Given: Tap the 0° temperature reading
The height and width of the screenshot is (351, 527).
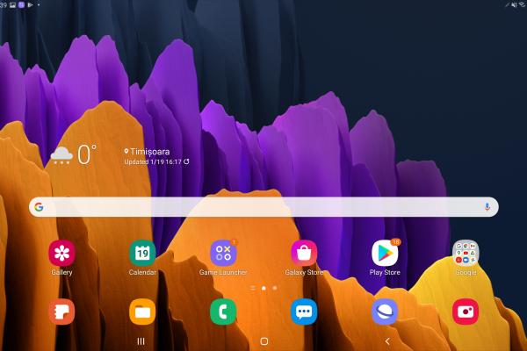Looking at the screenshot, I should (x=87, y=154).
